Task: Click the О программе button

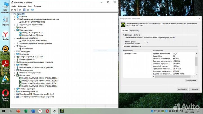Action: (x=191, y=81)
